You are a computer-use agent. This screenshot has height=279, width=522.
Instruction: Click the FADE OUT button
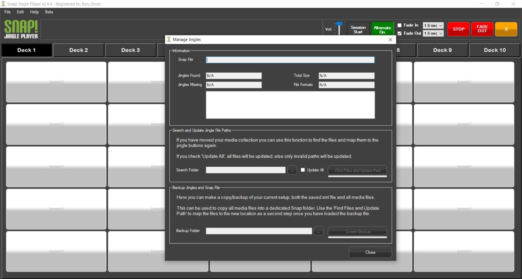click(482, 29)
